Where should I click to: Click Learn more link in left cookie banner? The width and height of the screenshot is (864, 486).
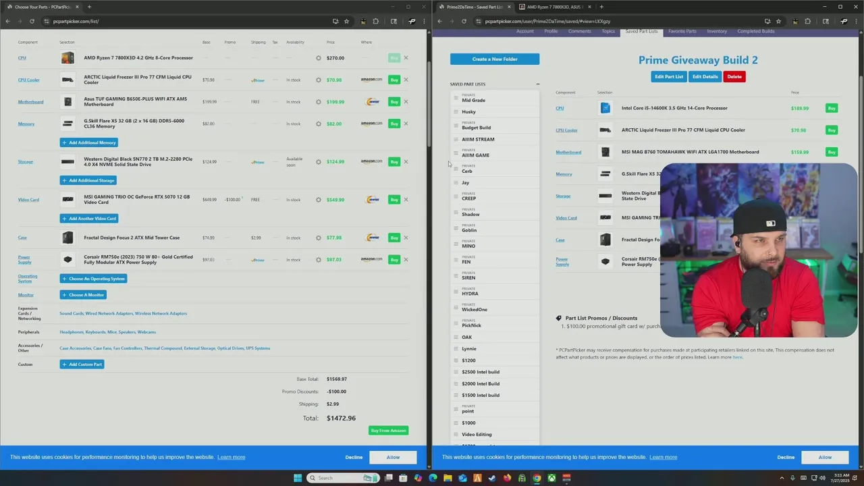coord(231,458)
